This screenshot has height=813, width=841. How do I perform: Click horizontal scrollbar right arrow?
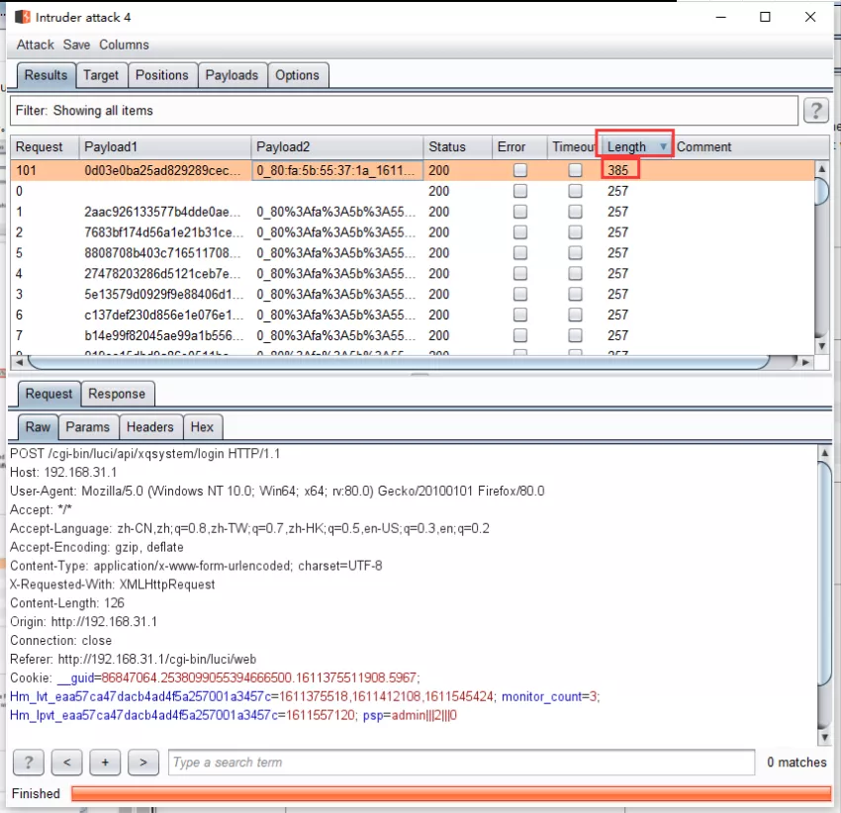coord(805,363)
